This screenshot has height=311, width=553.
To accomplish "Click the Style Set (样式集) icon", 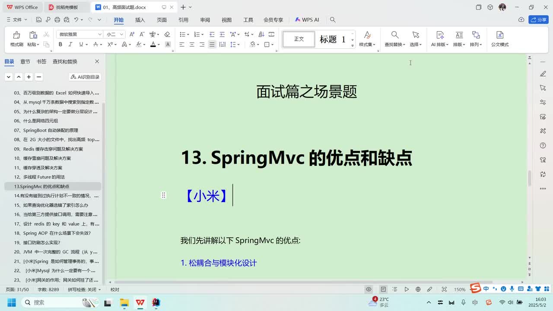I will 367,35.
